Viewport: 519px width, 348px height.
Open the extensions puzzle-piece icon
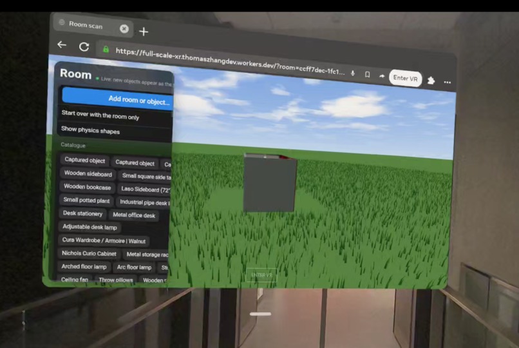431,81
